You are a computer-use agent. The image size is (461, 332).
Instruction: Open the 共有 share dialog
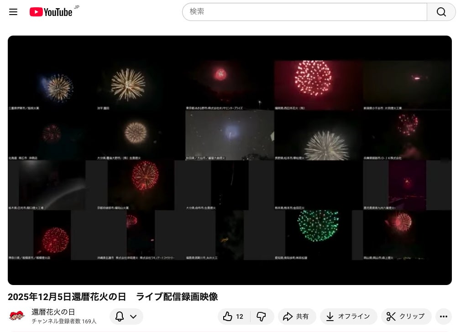tap(296, 316)
